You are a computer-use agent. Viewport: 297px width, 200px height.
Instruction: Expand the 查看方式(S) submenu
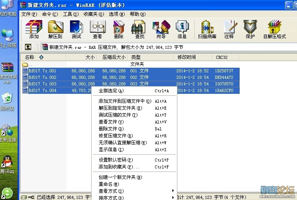pos(134,191)
